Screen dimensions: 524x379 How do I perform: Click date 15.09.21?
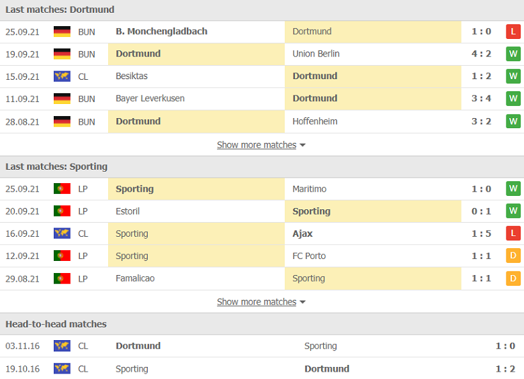(22, 76)
